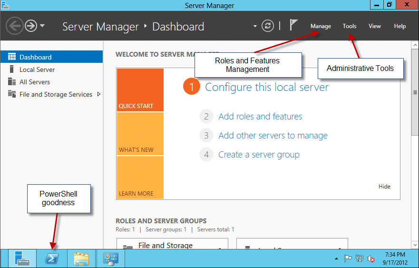Open the Manage menu

pos(321,26)
